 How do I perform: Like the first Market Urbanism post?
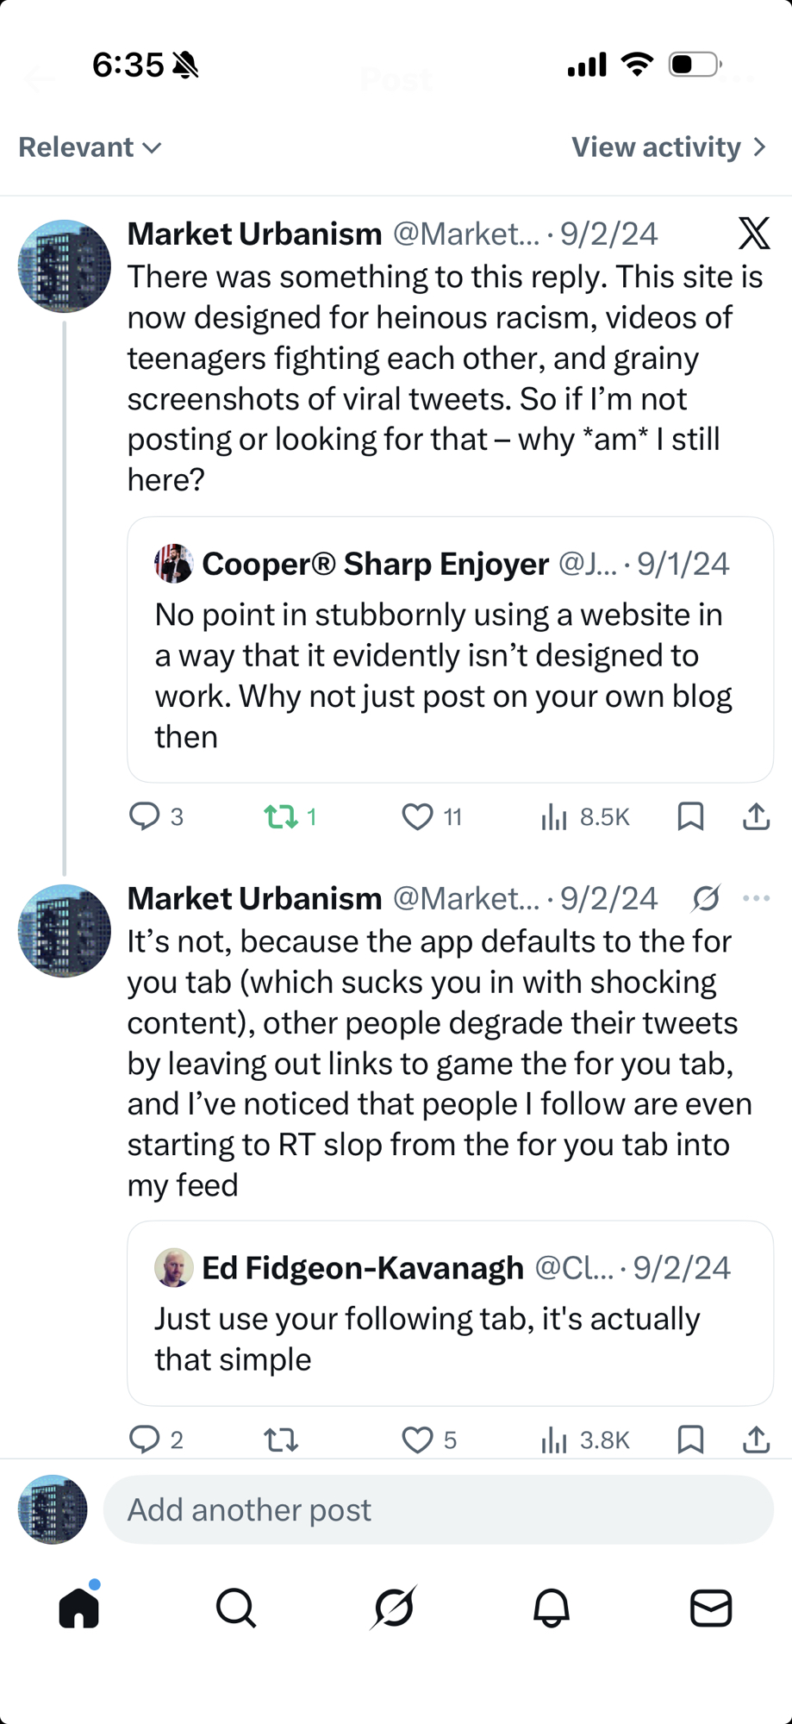418,815
